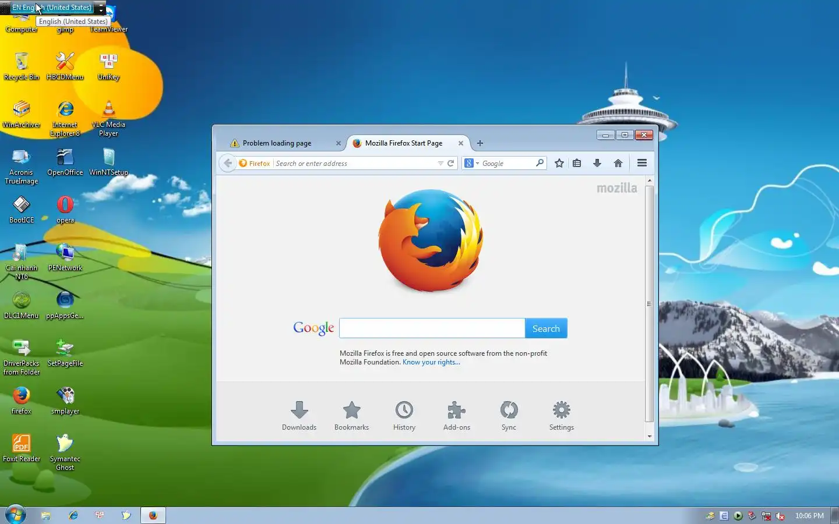Select the opera desktop icon
839x524 pixels.
click(65, 210)
